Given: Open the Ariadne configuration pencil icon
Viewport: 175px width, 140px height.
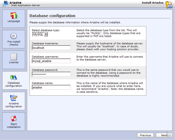Looking at the screenshot, I should (x=14, y=98).
